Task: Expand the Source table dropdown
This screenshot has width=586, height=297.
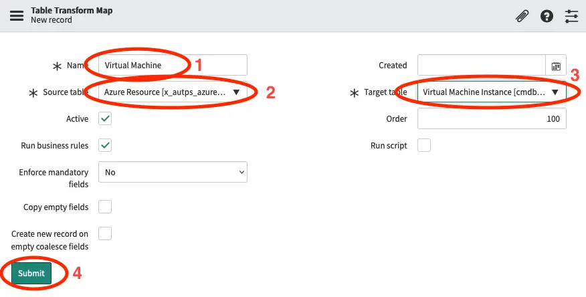Action: pos(173,92)
